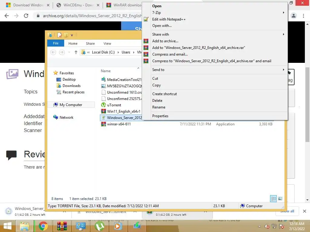310x232 pixels.
Task: Open Chrome three-dot menu
Action: 303,16
